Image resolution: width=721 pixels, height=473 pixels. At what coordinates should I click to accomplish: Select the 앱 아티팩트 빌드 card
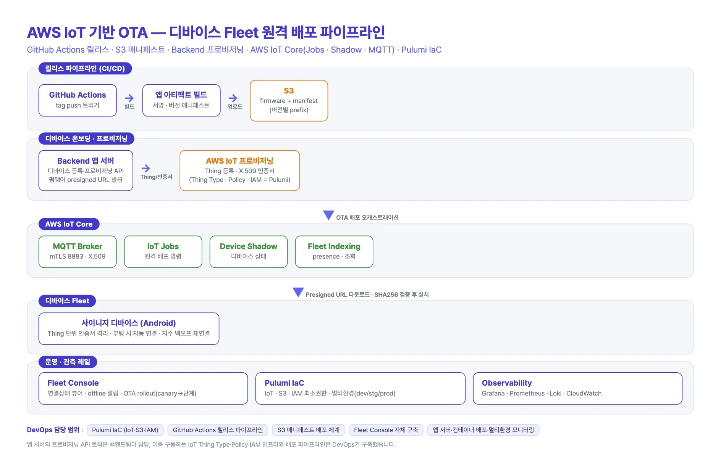point(181,100)
